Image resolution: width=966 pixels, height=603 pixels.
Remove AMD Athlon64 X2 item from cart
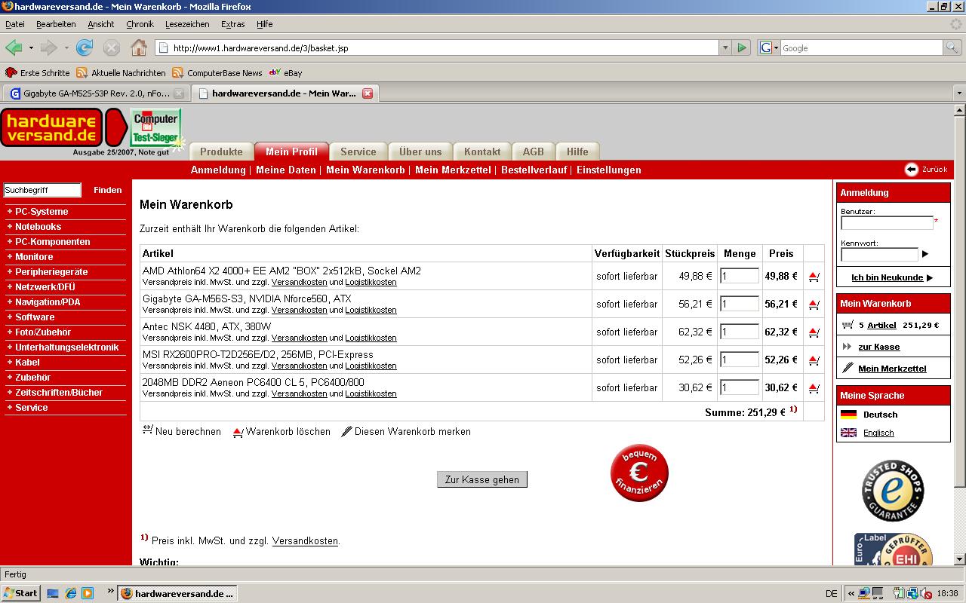point(814,277)
